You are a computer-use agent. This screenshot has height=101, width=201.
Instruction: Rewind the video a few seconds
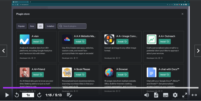tap(17, 95)
